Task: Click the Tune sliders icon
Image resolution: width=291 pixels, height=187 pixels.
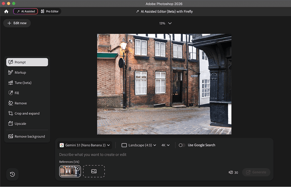Action: pos(11,83)
